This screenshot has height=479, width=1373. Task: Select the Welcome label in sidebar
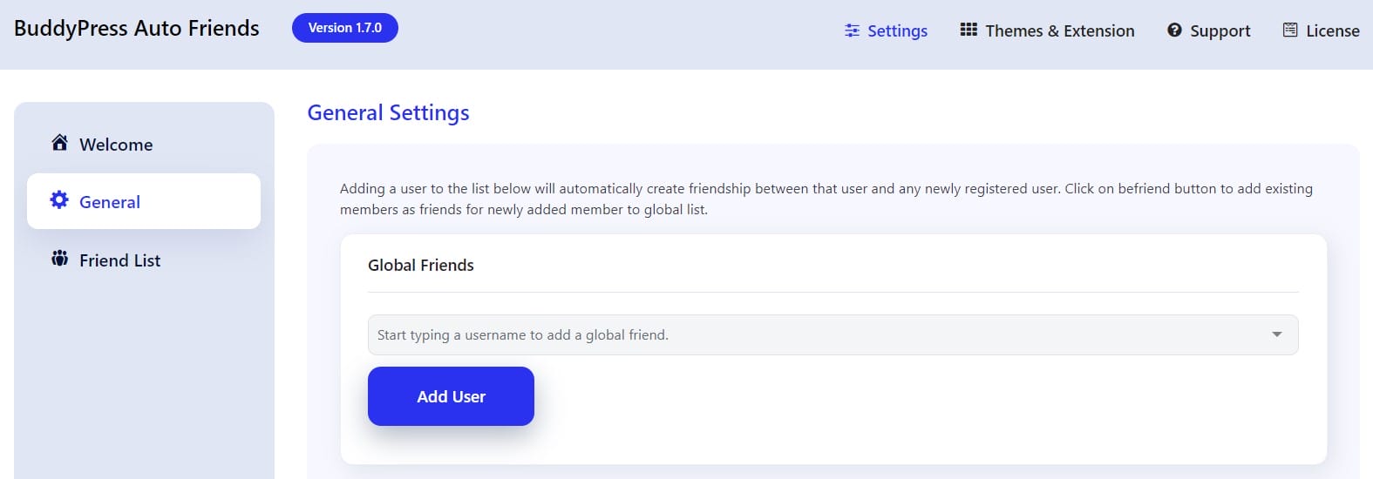116,145
